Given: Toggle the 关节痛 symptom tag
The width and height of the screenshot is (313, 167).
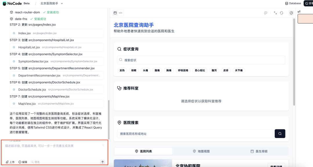Looking at the screenshot, I should [x=239, y=70].
